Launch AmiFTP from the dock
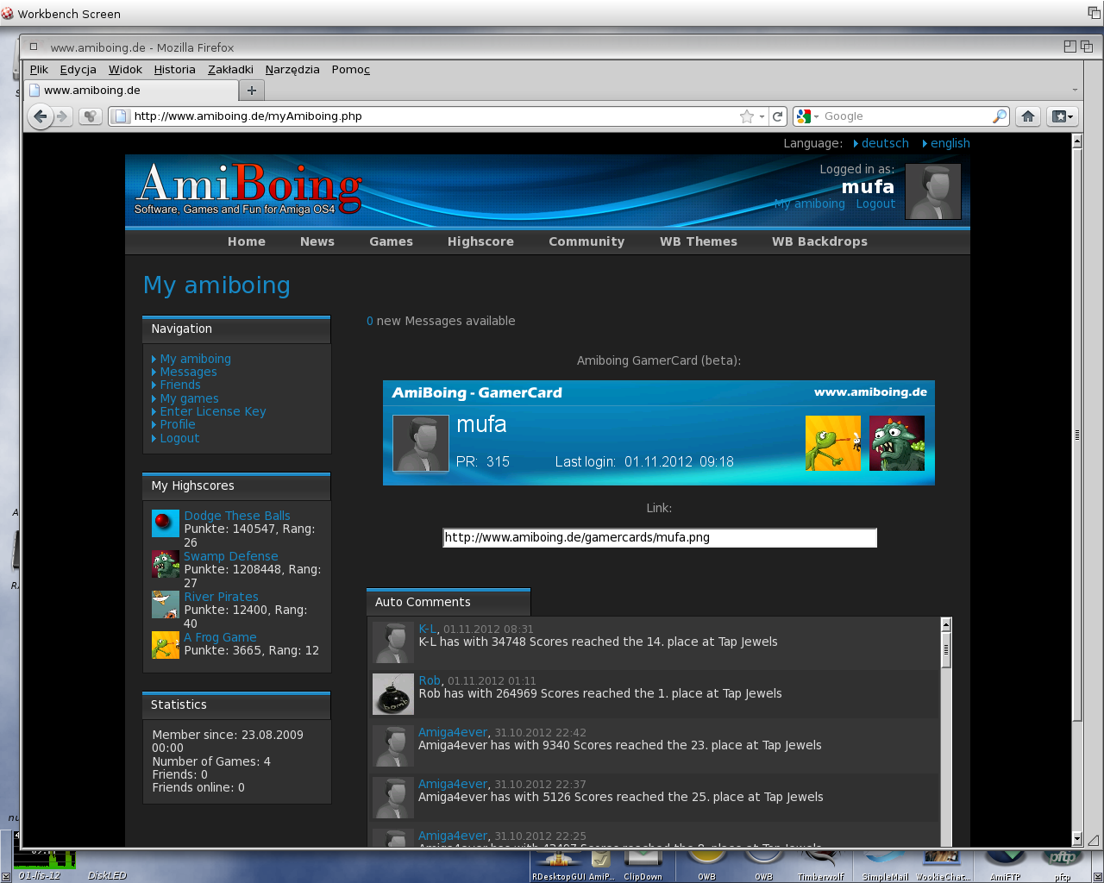1104x883 pixels. click(1005, 865)
